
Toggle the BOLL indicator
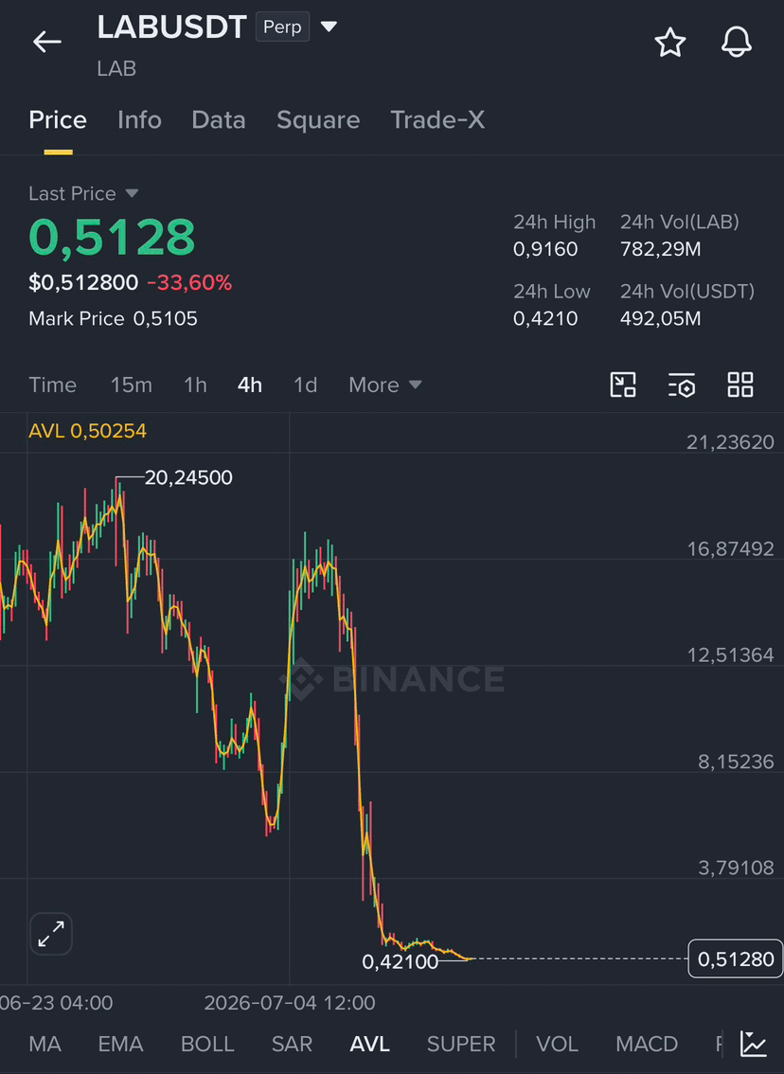pyautogui.click(x=207, y=1044)
